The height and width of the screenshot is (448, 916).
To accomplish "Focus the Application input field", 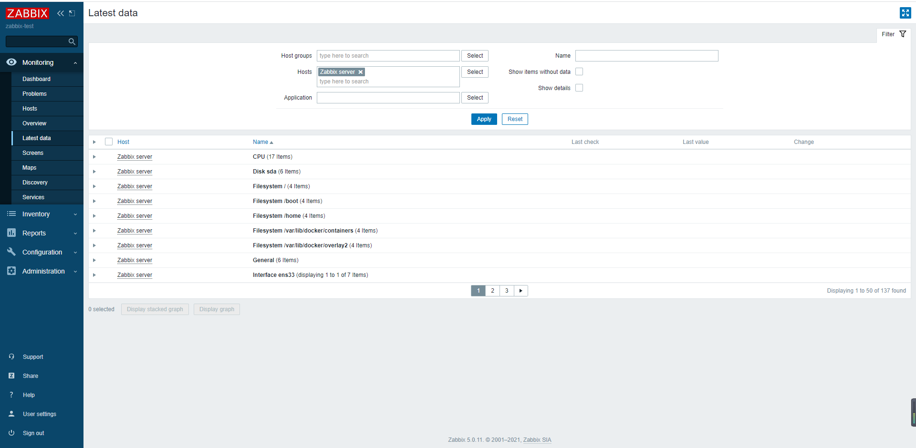I will [388, 98].
